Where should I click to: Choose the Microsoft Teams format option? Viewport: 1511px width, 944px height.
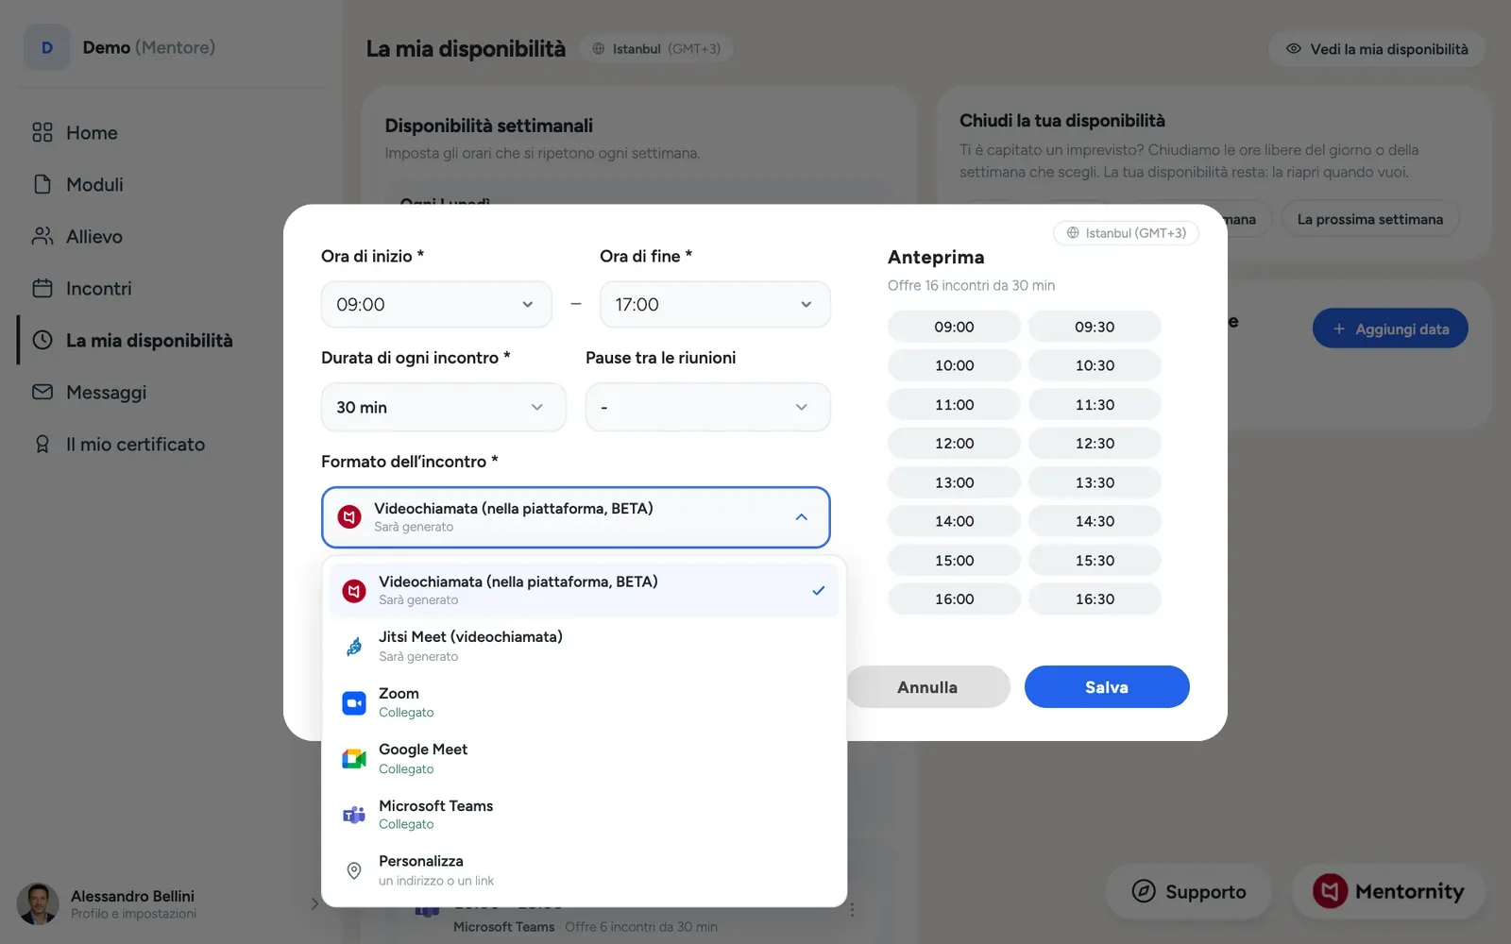tap(584, 815)
